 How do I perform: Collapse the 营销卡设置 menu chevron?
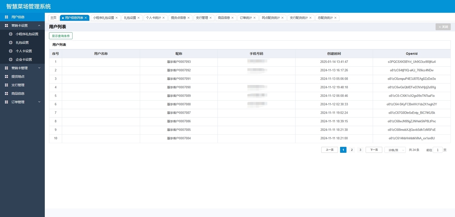(39, 26)
